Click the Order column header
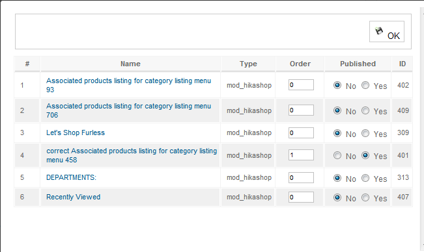This screenshot has width=424, height=252. [300, 64]
